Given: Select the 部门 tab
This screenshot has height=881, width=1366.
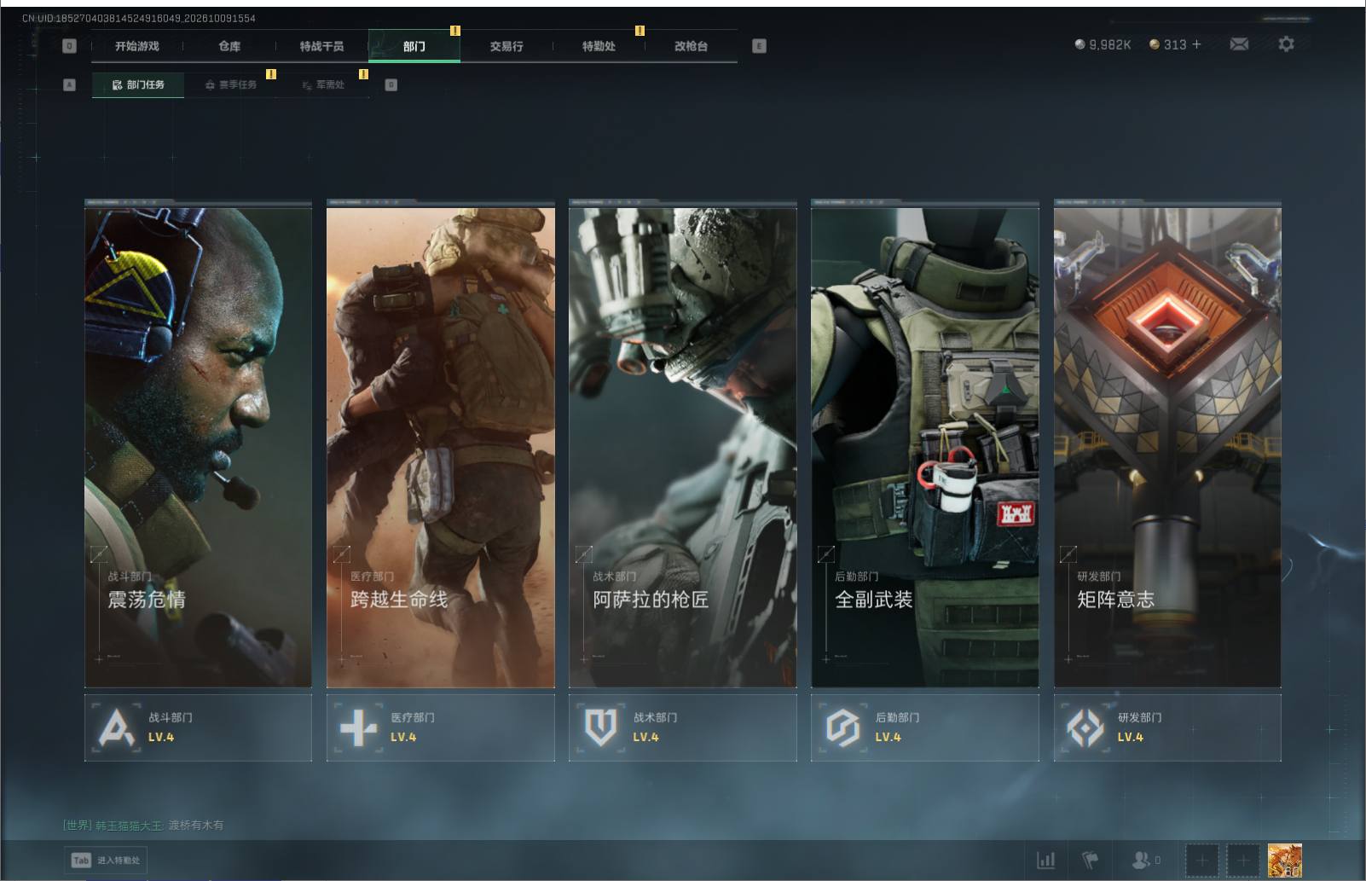Looking at the screenshot, I should (x=414, y=46).
